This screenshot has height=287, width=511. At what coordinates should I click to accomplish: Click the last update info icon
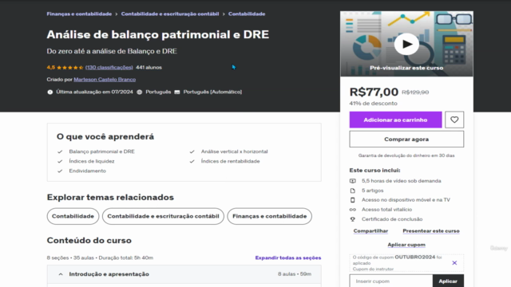[x=50, y=92]
